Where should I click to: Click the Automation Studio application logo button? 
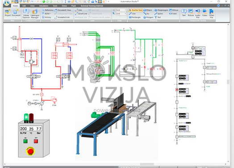click(x=6, y=3)
